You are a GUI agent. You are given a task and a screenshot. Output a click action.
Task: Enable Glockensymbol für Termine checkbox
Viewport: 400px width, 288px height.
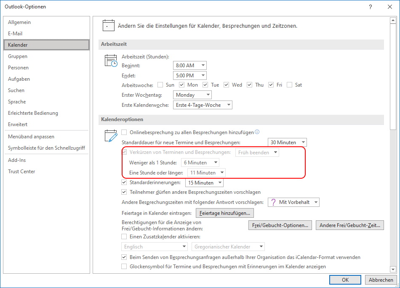pos(124,267)
